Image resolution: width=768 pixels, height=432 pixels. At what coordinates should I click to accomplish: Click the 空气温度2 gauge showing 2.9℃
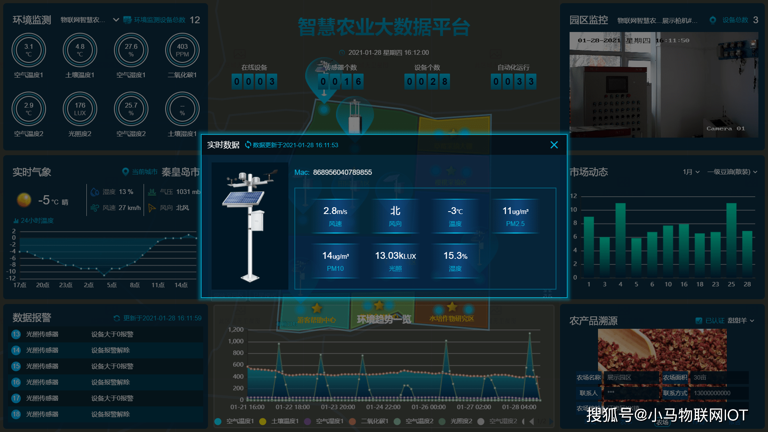pyautogui.click(x=29, y=109)
